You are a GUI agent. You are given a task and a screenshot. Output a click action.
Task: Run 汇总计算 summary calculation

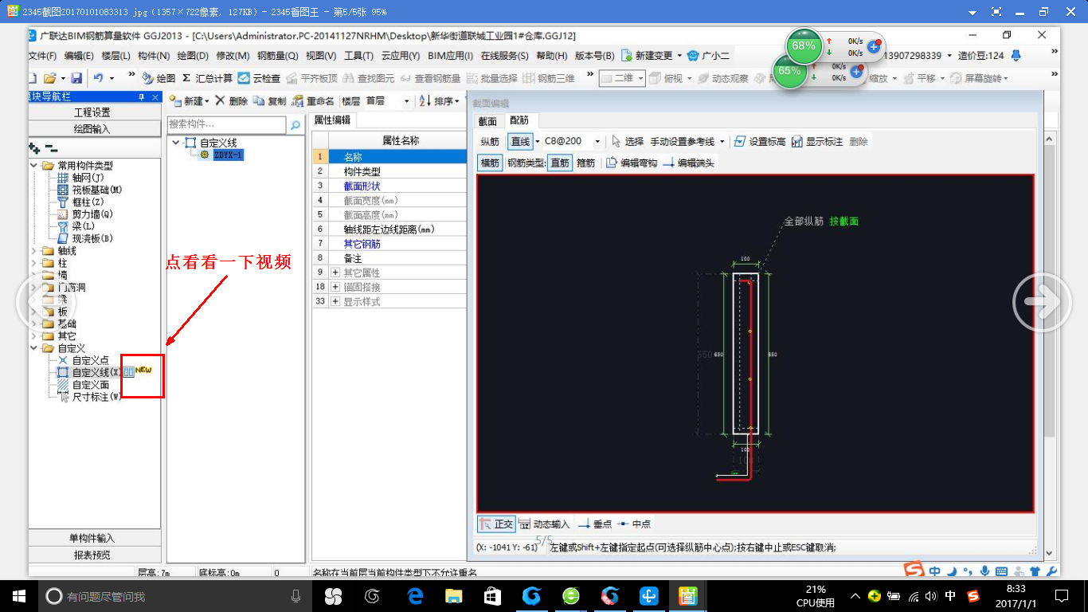coord(207,78)
